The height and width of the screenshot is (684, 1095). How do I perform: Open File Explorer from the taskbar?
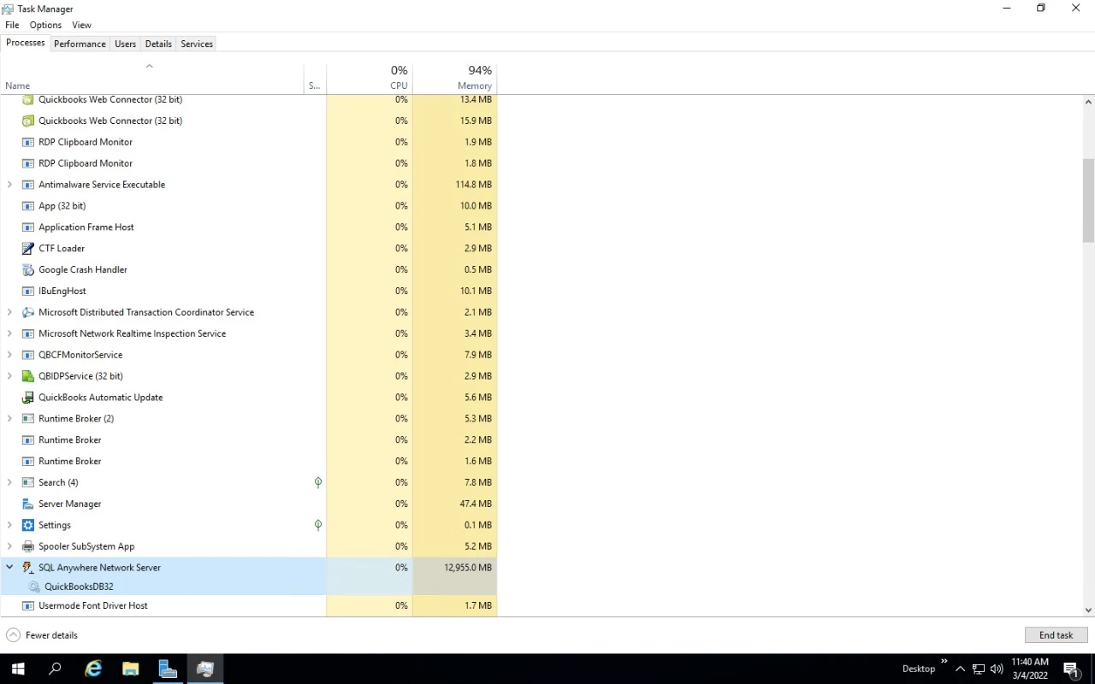point(130,669)
